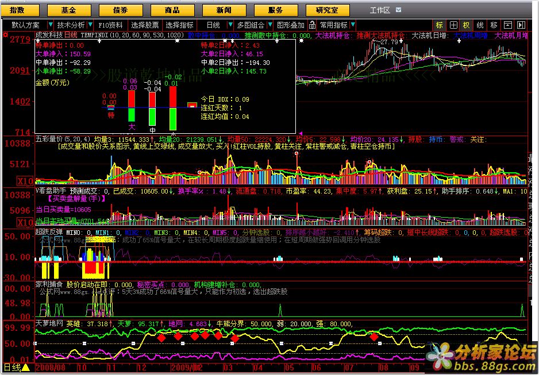This screenshot has width=539, height=375.
Task: Switch to the 债券 bonds tab
Action: point(121,10)
